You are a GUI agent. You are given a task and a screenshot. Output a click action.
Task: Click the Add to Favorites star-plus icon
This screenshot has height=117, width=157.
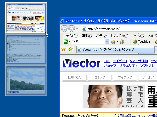click(70, 49)
